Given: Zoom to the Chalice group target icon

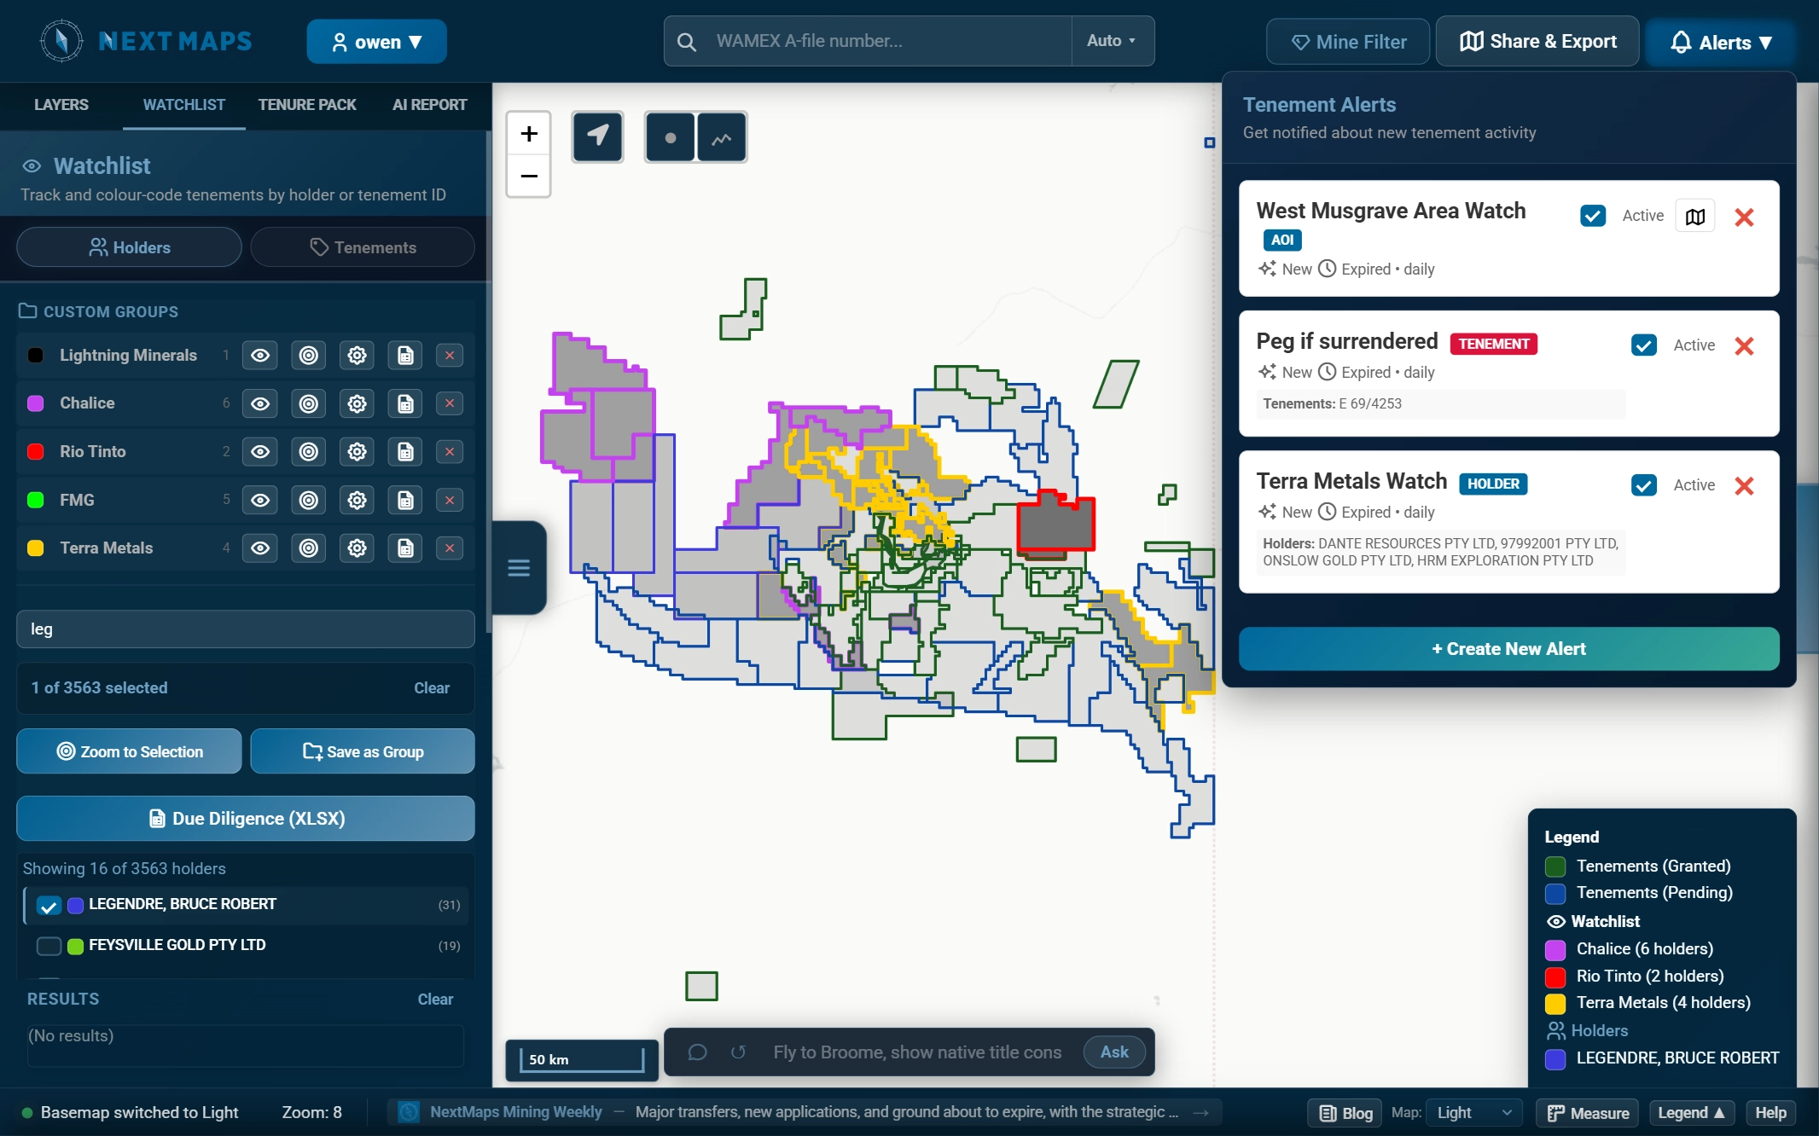Looking at the screenshot, I should [309, 403].
